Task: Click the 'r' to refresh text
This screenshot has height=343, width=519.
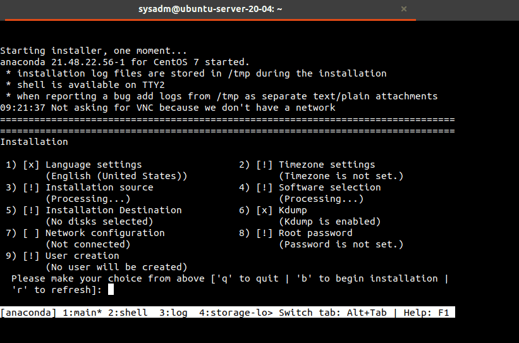Action: [x=54, y=290]
